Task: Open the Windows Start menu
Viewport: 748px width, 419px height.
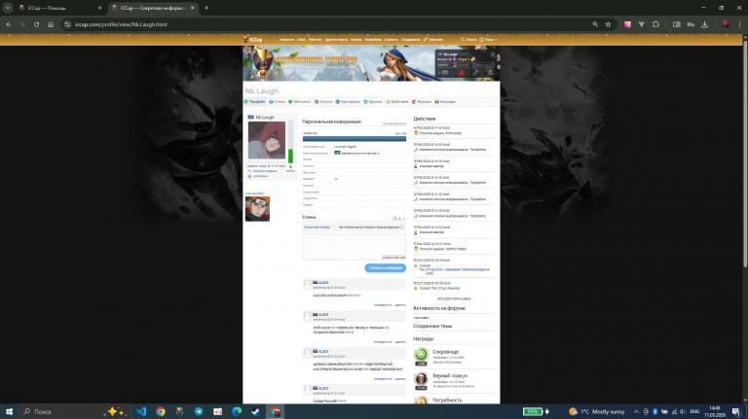Action: click(9, 411)
